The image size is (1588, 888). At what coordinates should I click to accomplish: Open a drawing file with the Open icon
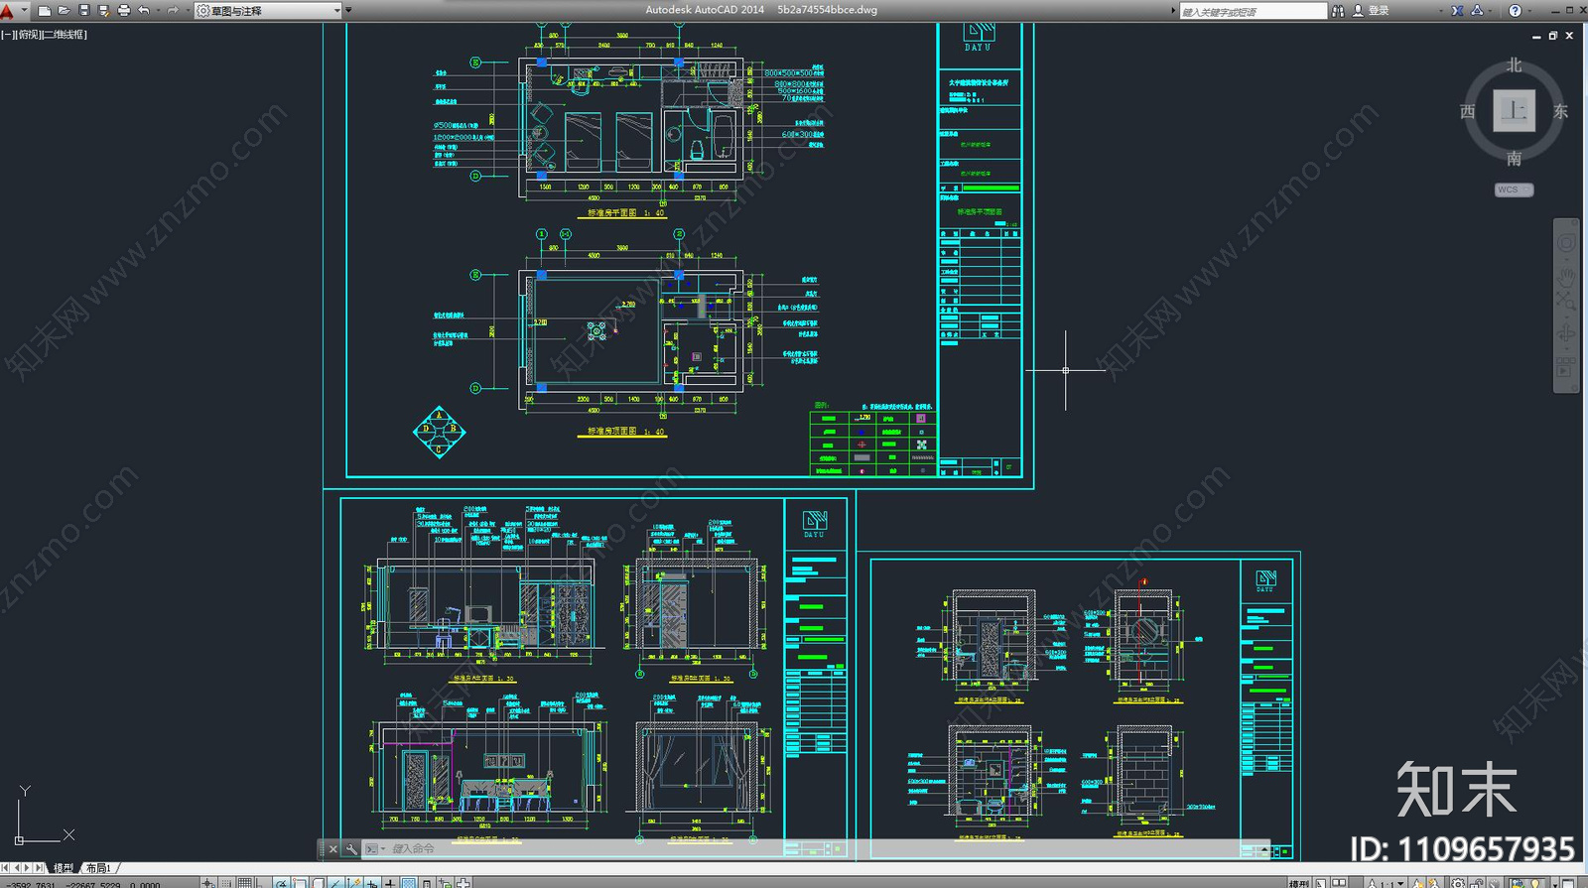click(x=65, y=11)
